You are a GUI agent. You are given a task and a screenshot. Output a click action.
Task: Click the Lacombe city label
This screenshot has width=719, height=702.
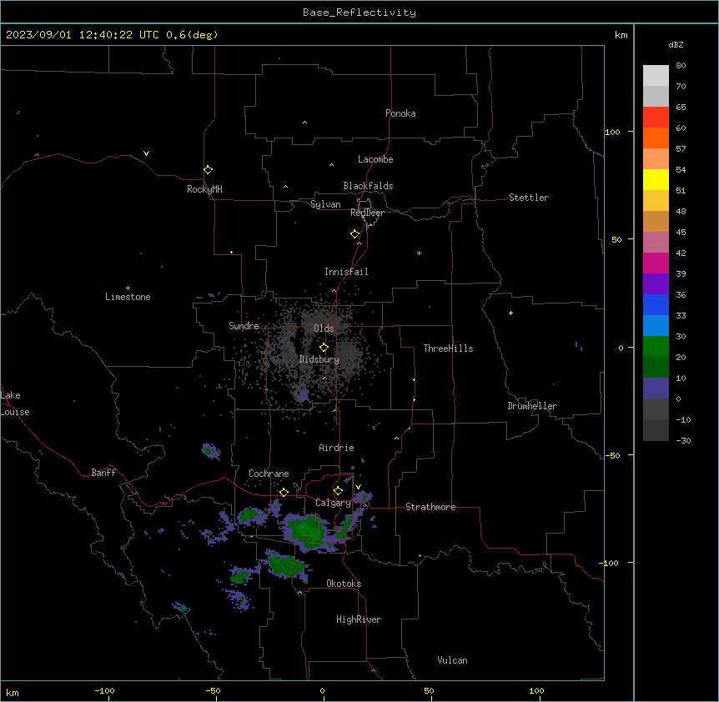(375, 159)
